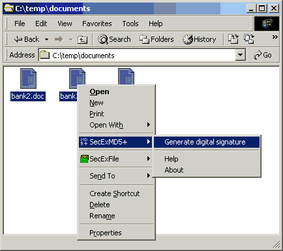Choose Open in the context menu

click(x=117, y=92)
